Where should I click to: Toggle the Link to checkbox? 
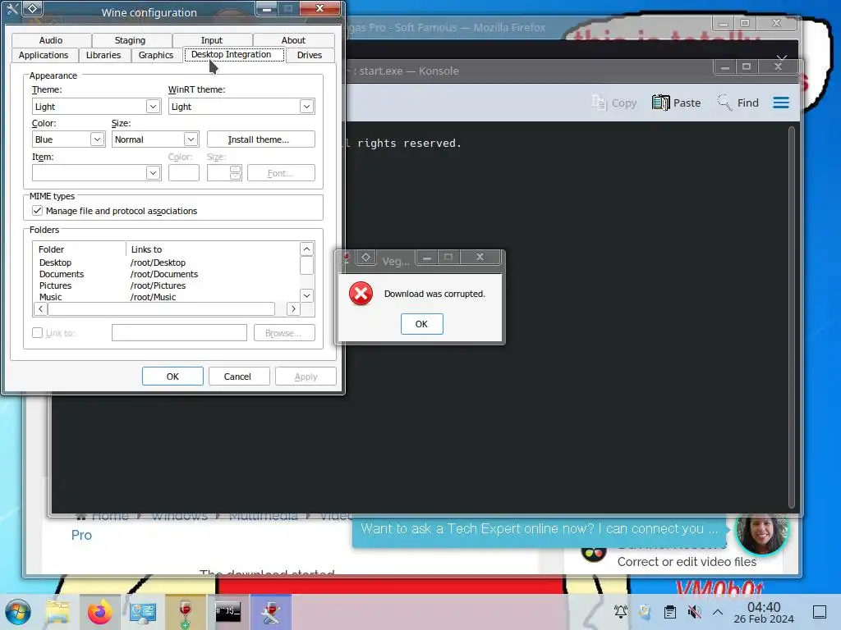(37, 333)
